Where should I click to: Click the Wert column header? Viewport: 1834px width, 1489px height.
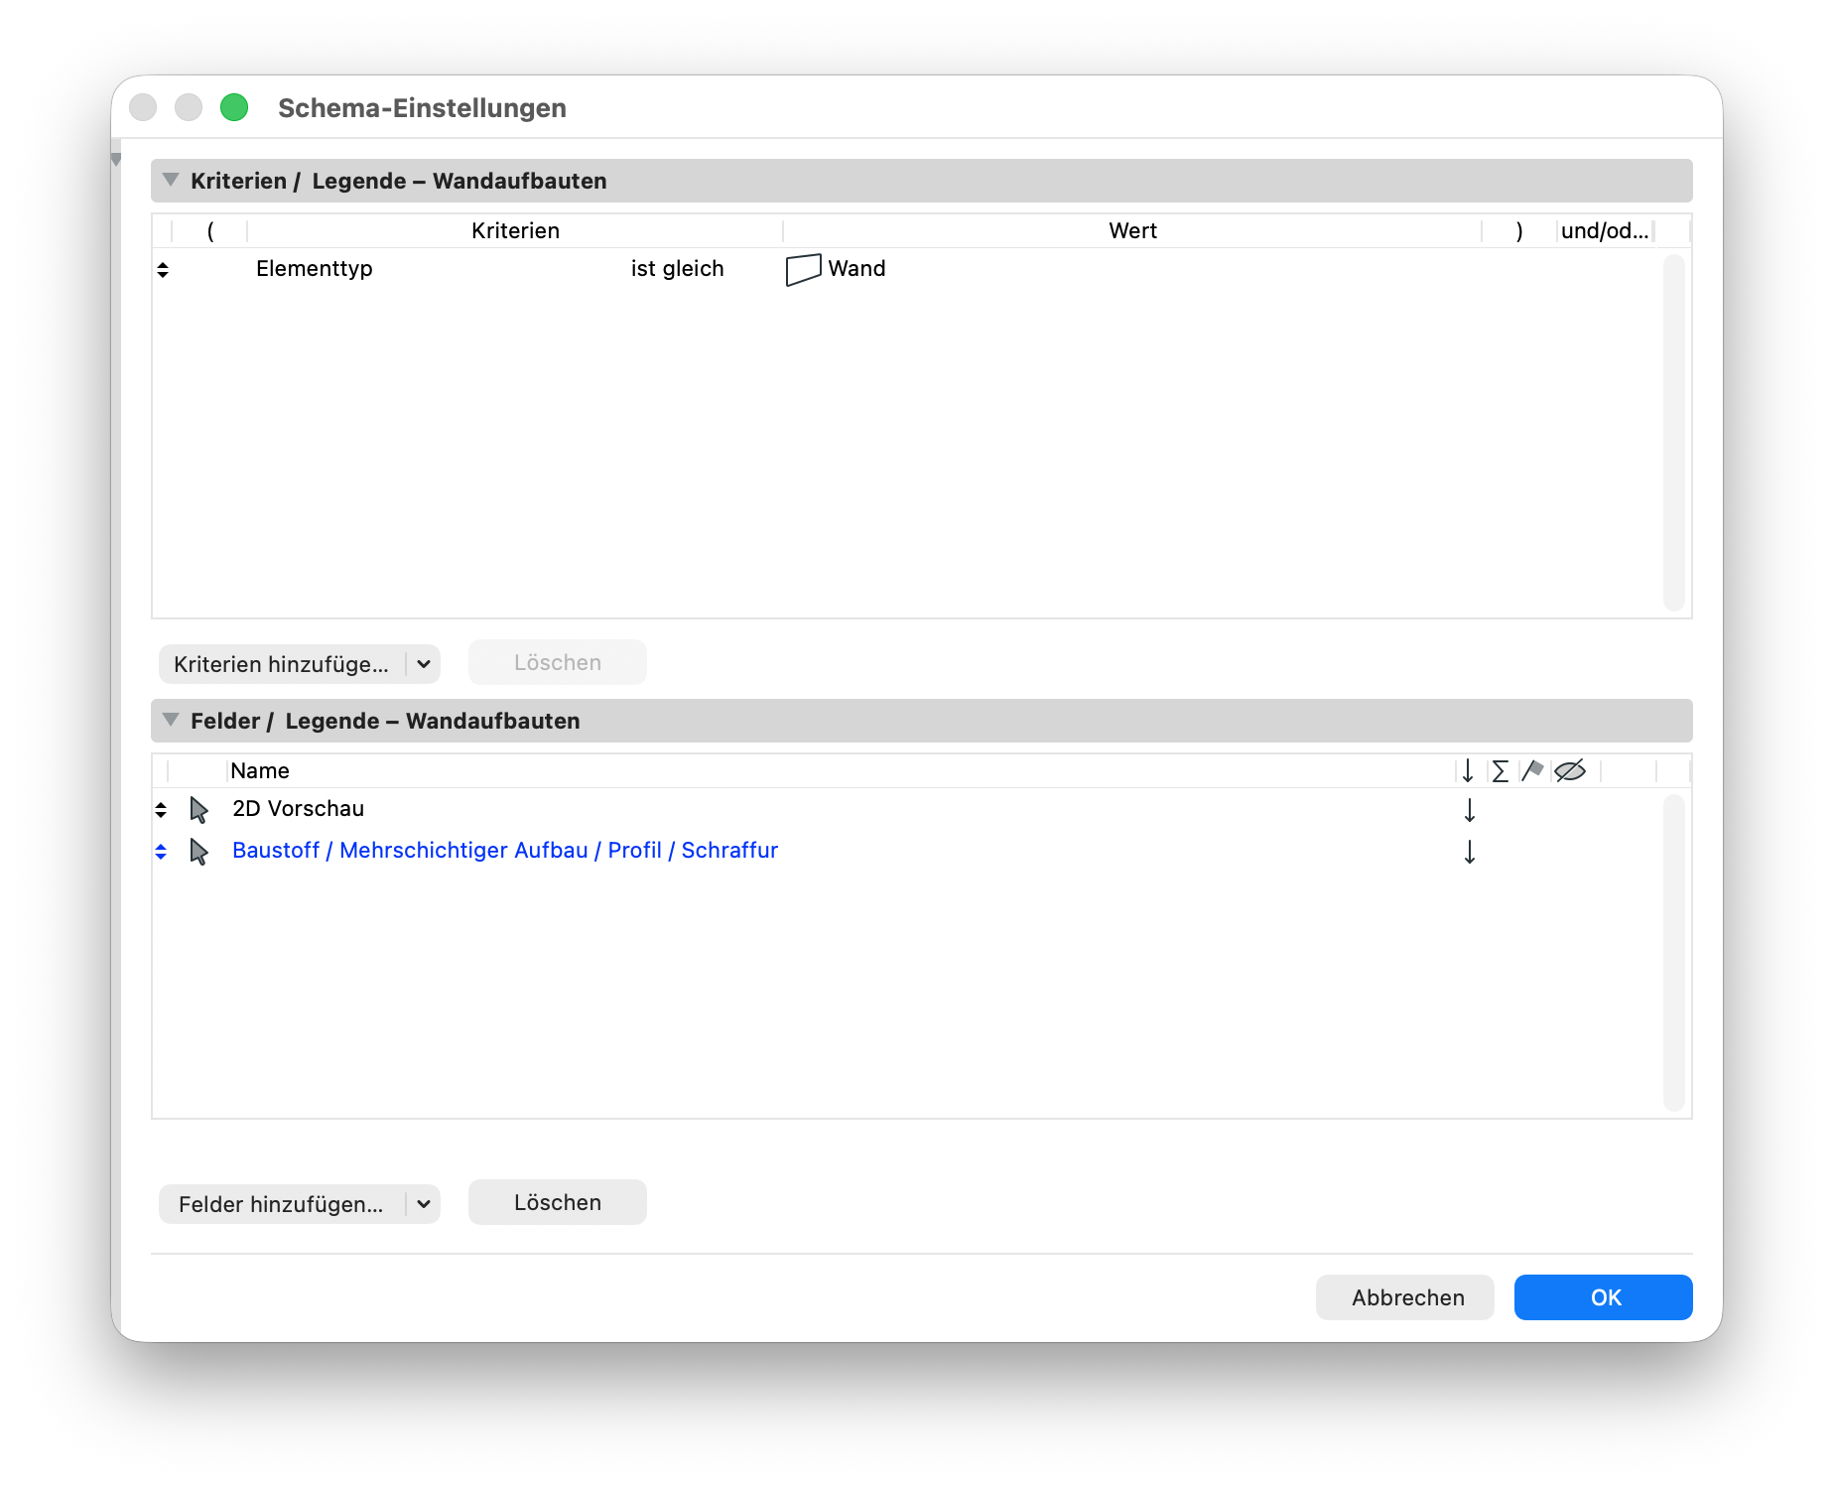(1132, 230)
